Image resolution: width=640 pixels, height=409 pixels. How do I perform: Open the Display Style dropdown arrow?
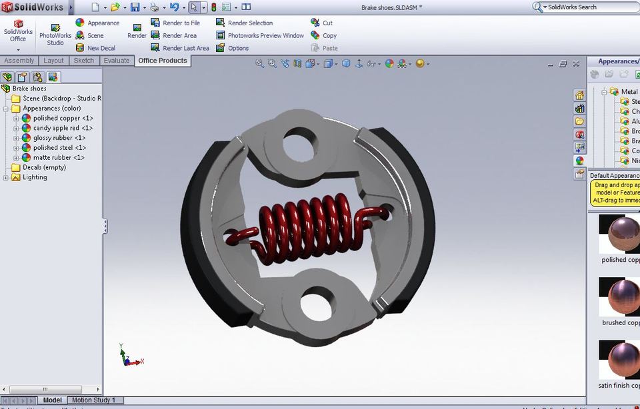click(x=335, y=63)
